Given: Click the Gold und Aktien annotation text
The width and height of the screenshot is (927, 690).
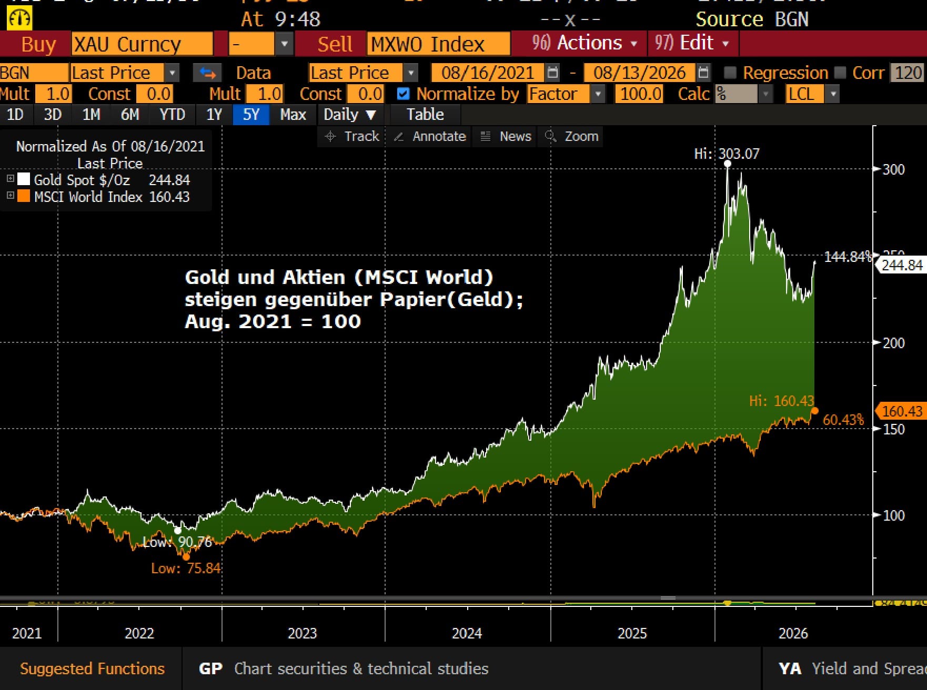Looking at the screenshot, I should (354, 299).
